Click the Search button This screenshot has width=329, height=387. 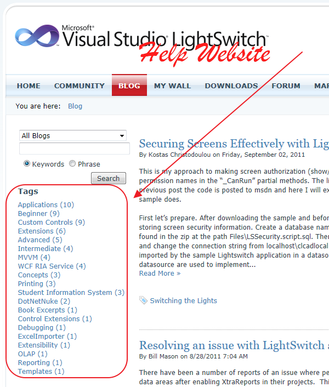[x=109, y=178]
